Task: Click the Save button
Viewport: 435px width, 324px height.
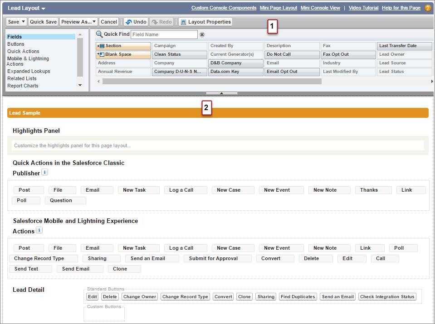Action: point(13,22)
